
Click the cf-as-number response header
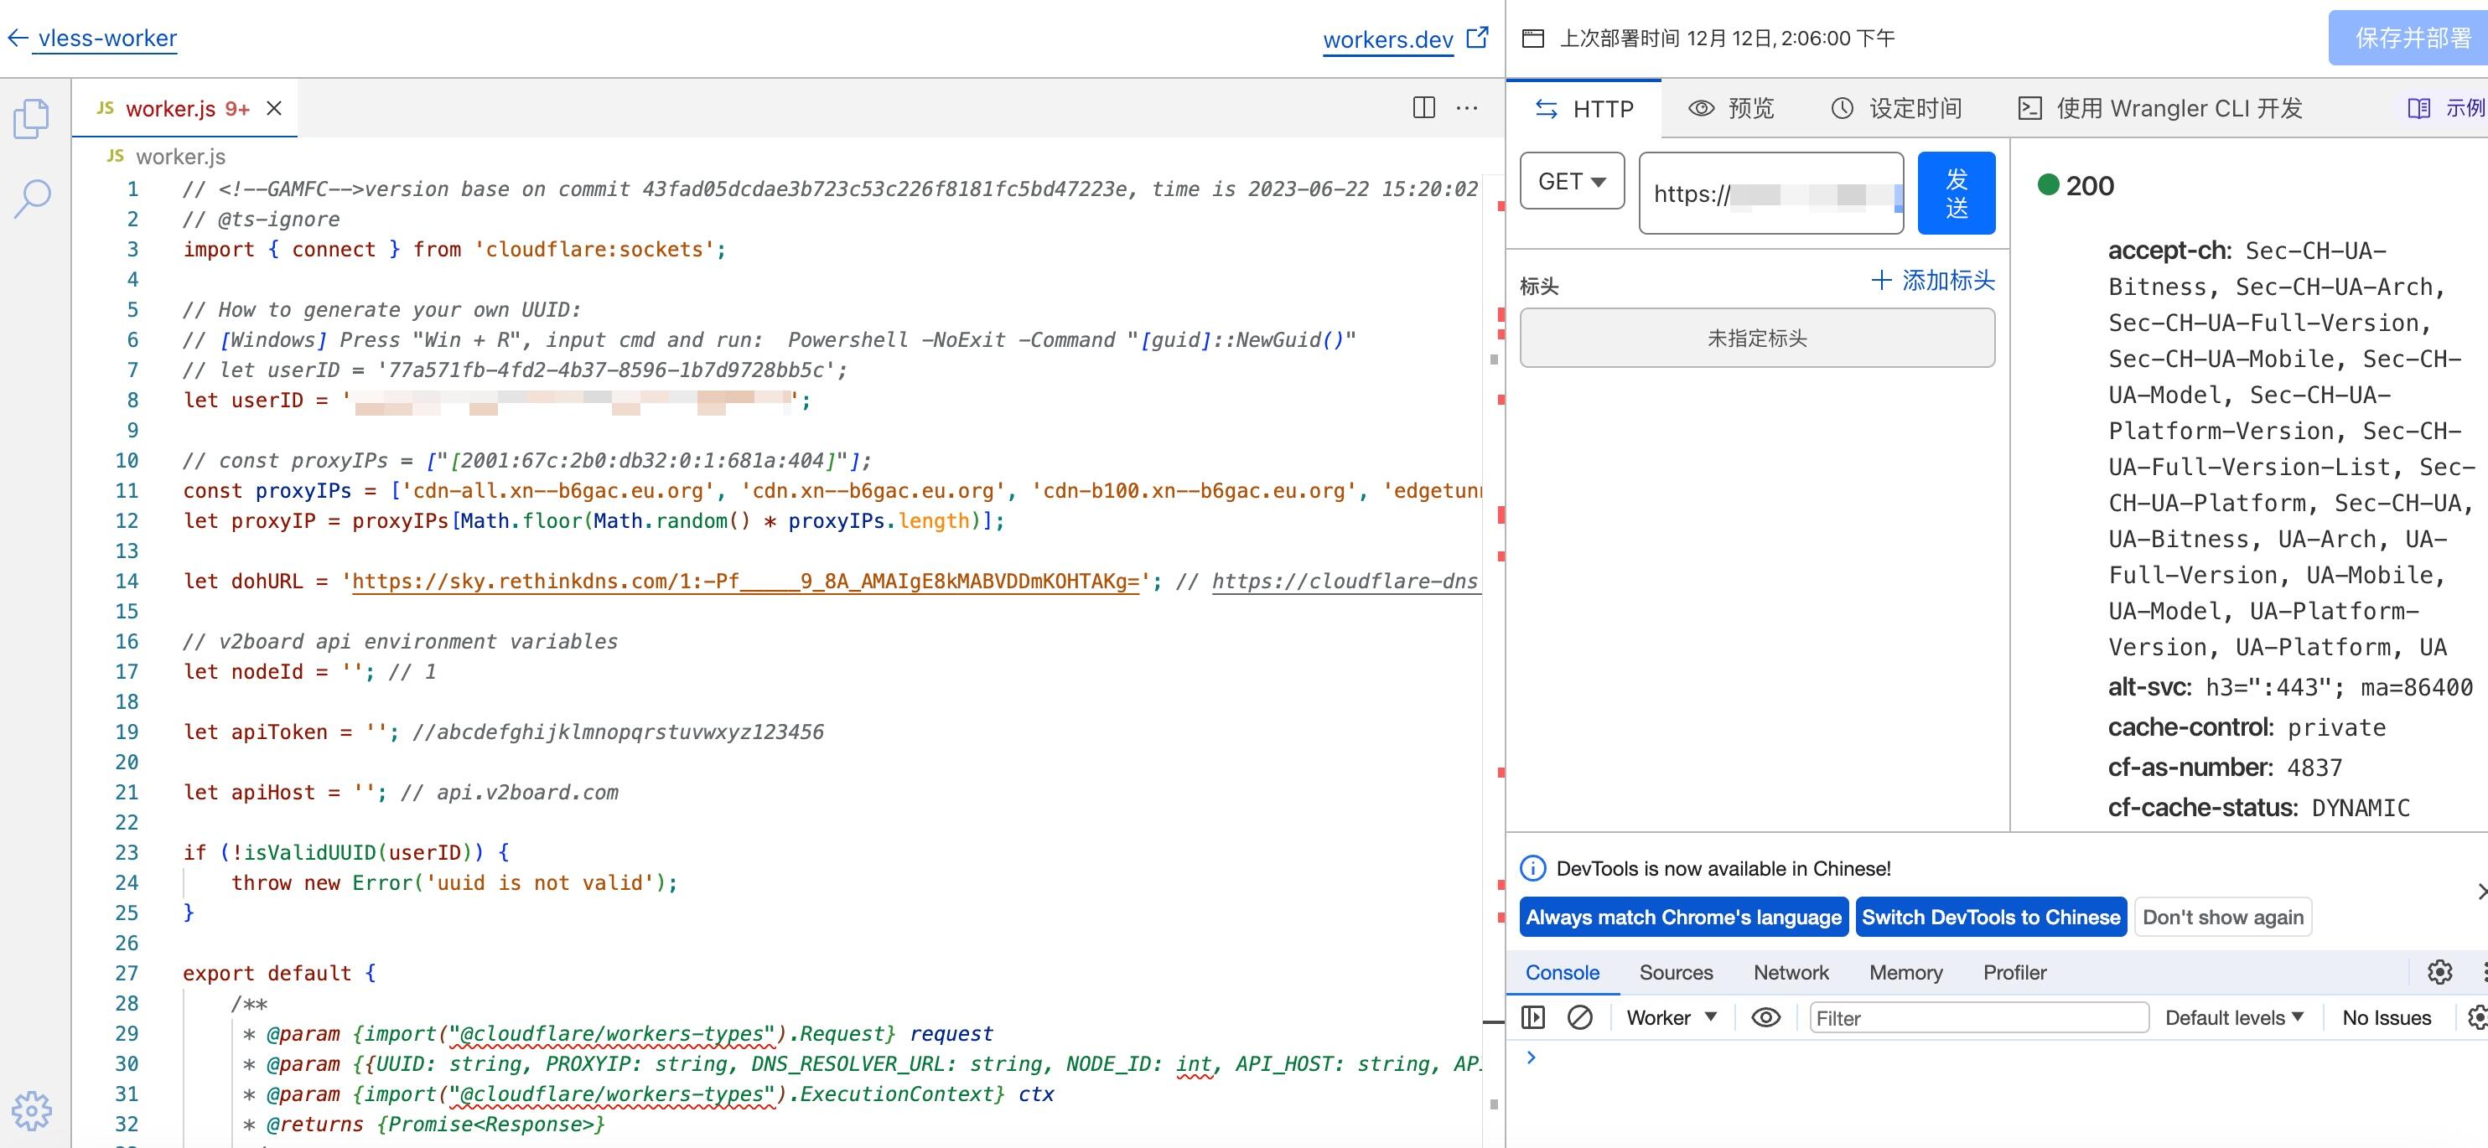2224,768
